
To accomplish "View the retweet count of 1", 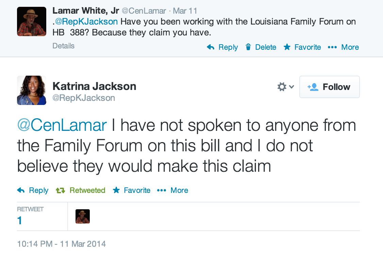I will tap(20, 220).
